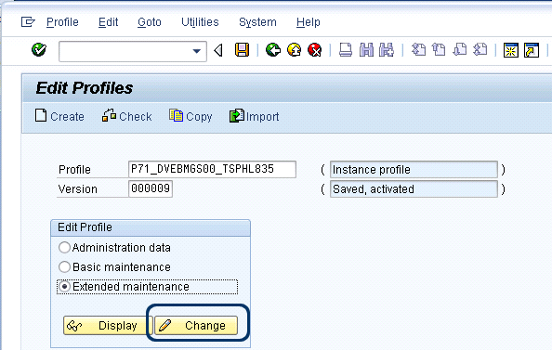This screenshot has width=552, height=350.
Task: Click the yellow Exit up-arrow icon
Action: tap(294, 50)
